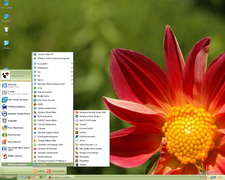Click the Všechny programy button
The image size is (225, 180).
tap(16, 164)
